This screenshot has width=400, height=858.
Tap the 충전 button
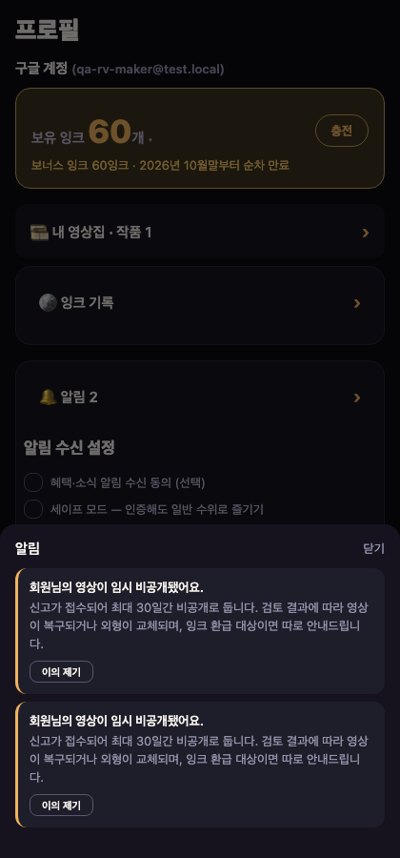tap(342, 131)
